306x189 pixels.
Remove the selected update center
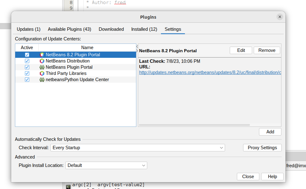pos(267,50)
